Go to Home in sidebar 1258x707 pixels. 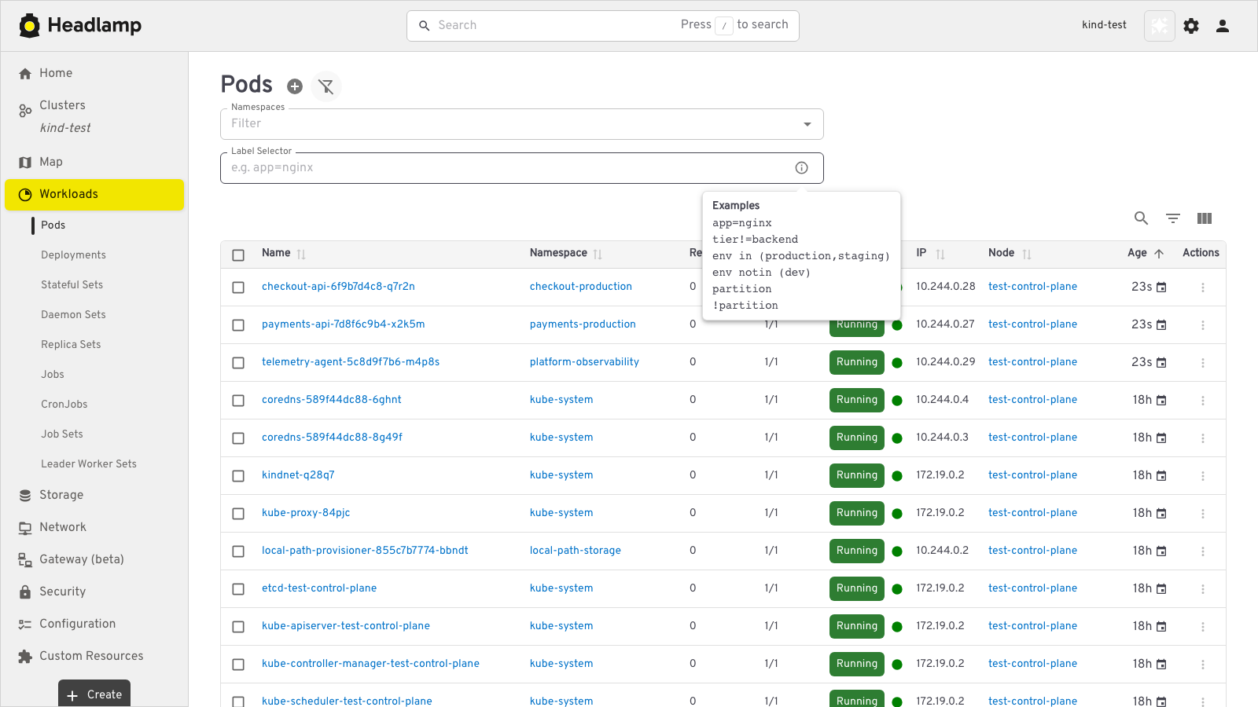pos(94,73)
